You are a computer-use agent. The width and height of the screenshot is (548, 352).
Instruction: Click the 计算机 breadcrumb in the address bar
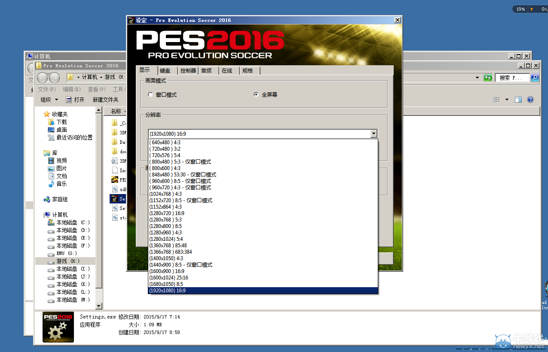tap(89, 77)
